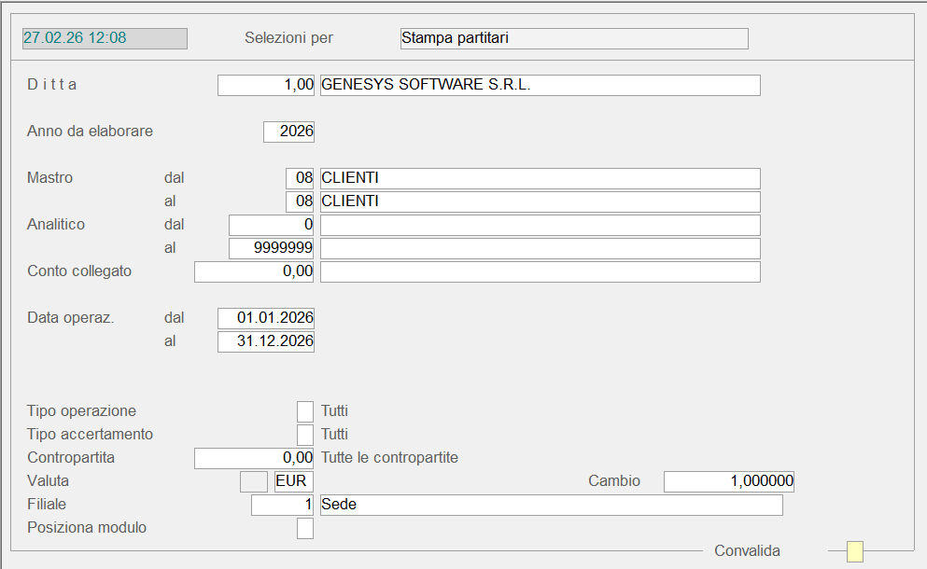
Task: Click the Contropartita value field
Action: pyautogui.click(x=254, y=458)
